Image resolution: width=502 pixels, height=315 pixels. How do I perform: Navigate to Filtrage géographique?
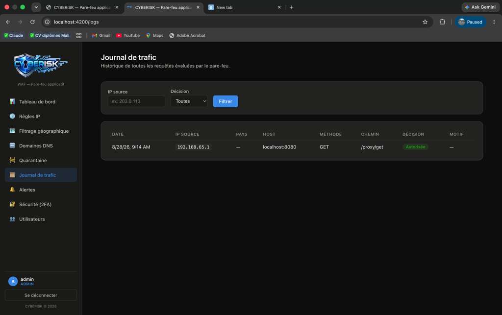[41, 131]
